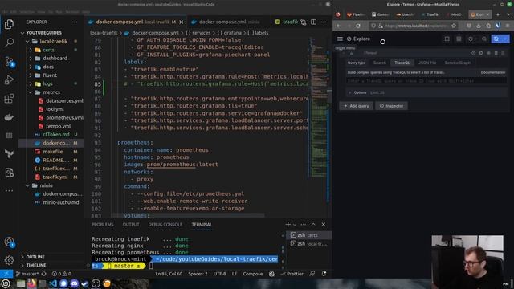Click the Ln 85, Col 60 status entry

[x=169, y=274]
